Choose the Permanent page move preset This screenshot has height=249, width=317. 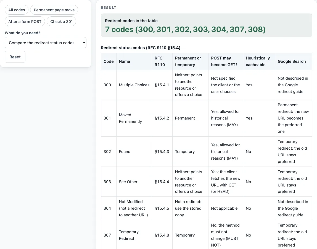54,10
